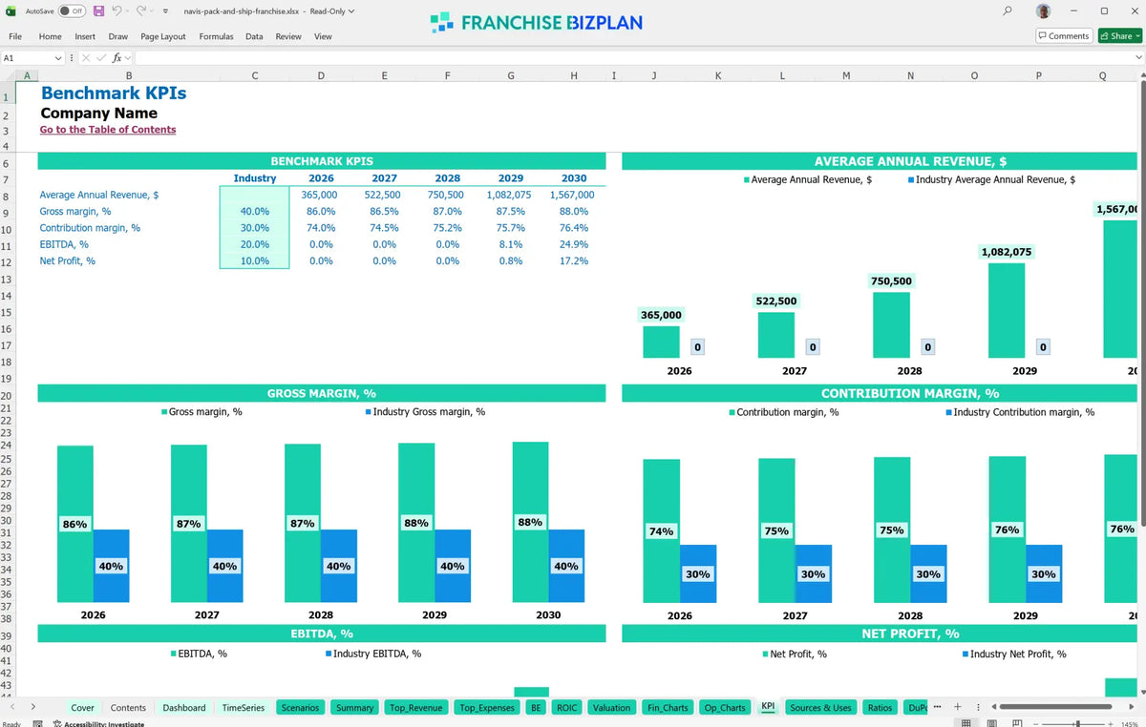Open the Insert ribbon tab
This screenshot has height=727, width=1146.
(85, 36)
